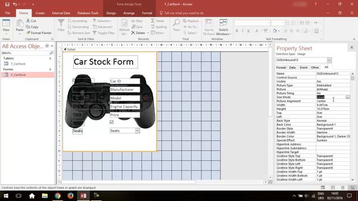Image resolution: width=358 pixels, height=201 pixels.
Task: Click the Windows Start button
Action: point(6,196)
